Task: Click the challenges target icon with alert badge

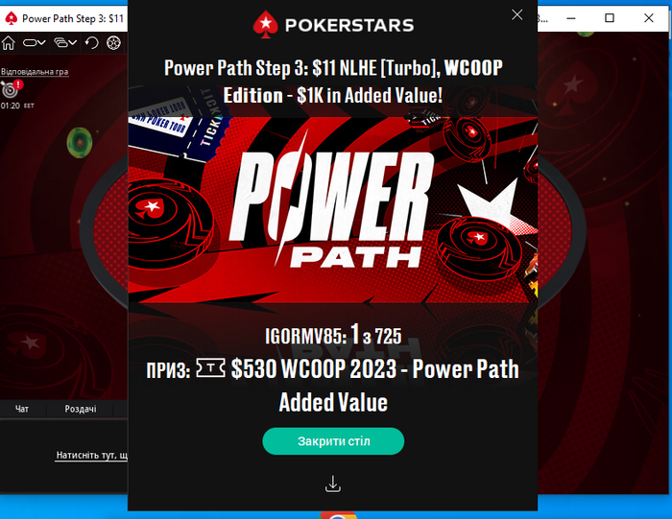Action: pyautogui.click(x=11, y=88)
